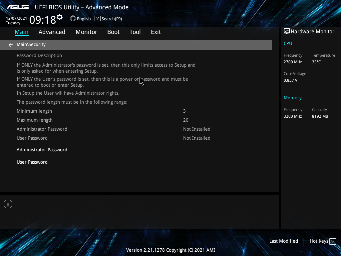
Task: Click the back arrow beside Main\Security
Action: point(11,45)
